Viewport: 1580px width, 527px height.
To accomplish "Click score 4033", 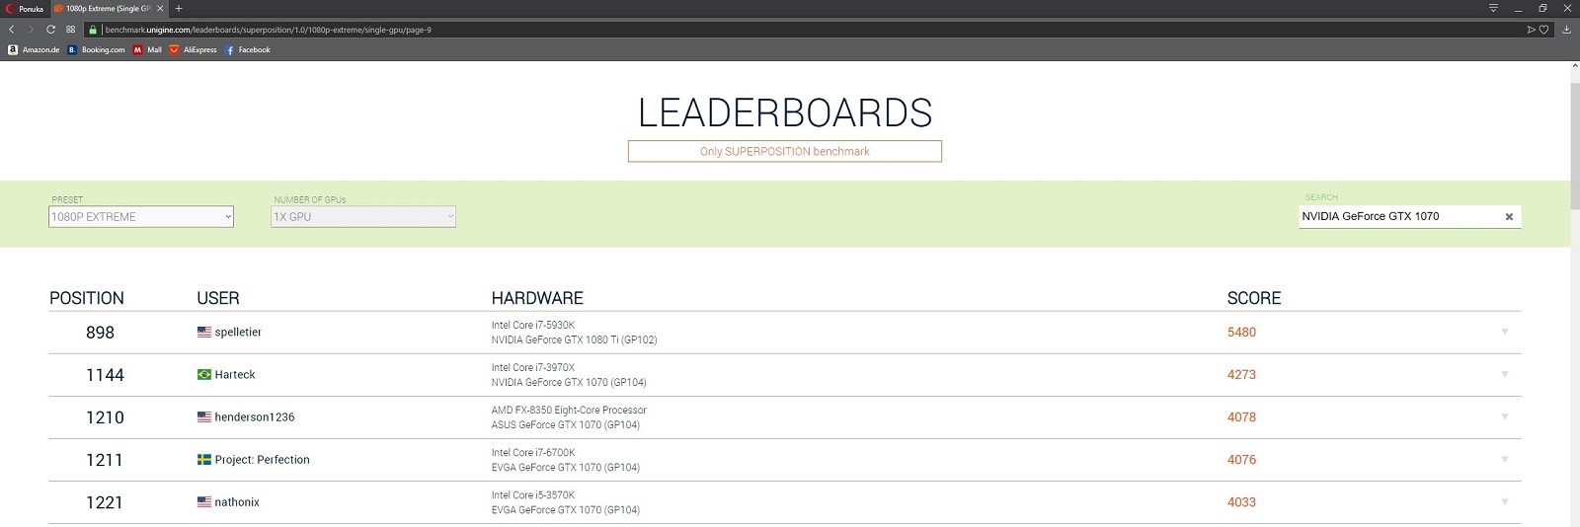I will tap(1241, 502).
